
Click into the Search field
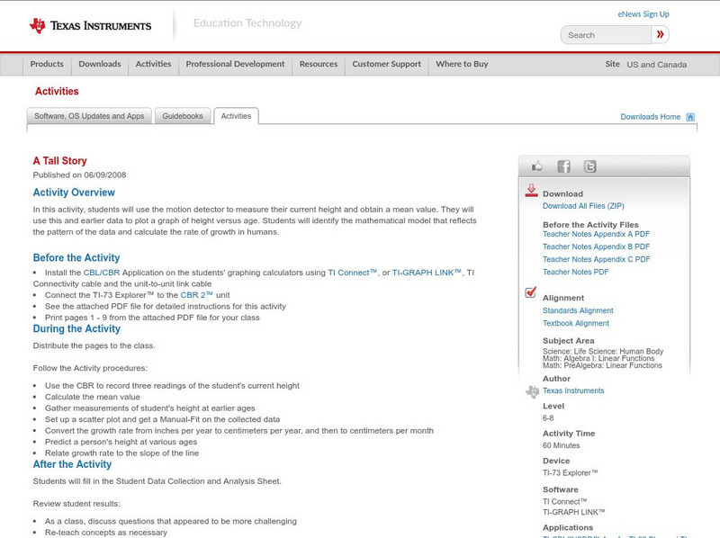click(606, 35)
